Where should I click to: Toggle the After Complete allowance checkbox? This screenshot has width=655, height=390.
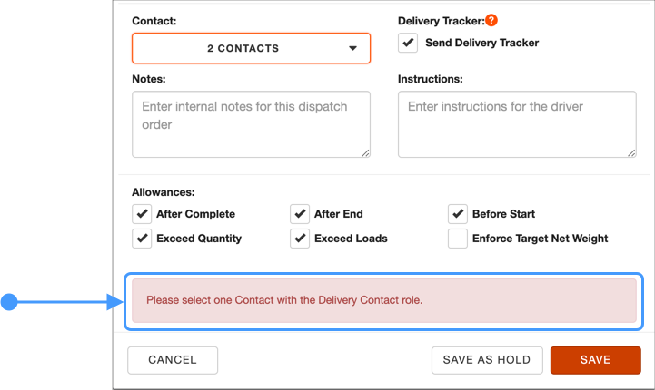coord(142,214)
